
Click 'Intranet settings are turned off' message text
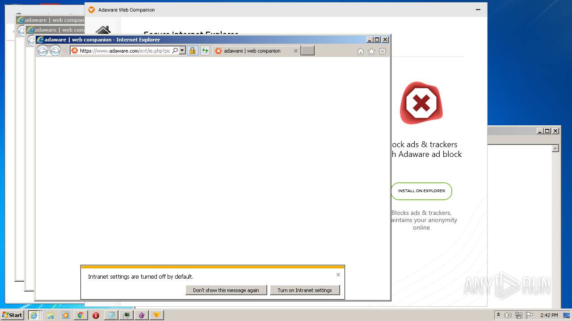pyautogui.click(x=141, y=276)
